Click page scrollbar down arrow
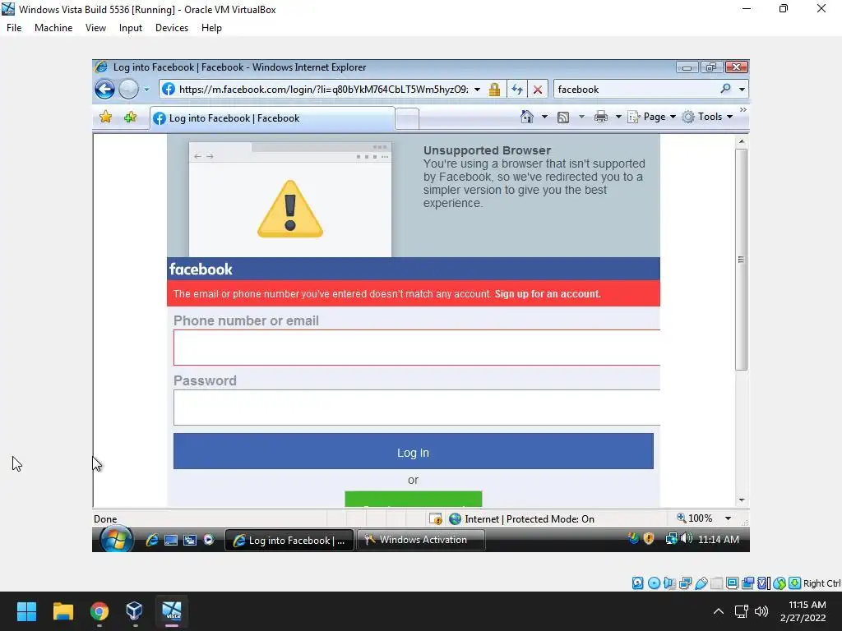Screen dimensions: 842x631 point(742,500)
